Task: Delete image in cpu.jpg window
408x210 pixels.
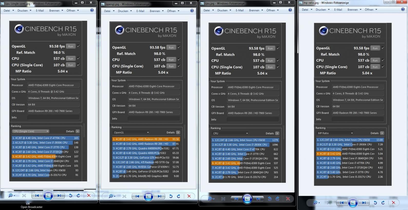Action: pyautogui.click(x=288, y=199)
